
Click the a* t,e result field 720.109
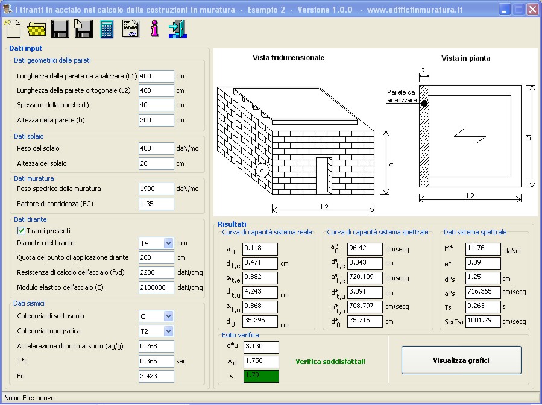(x=365, y=278)
